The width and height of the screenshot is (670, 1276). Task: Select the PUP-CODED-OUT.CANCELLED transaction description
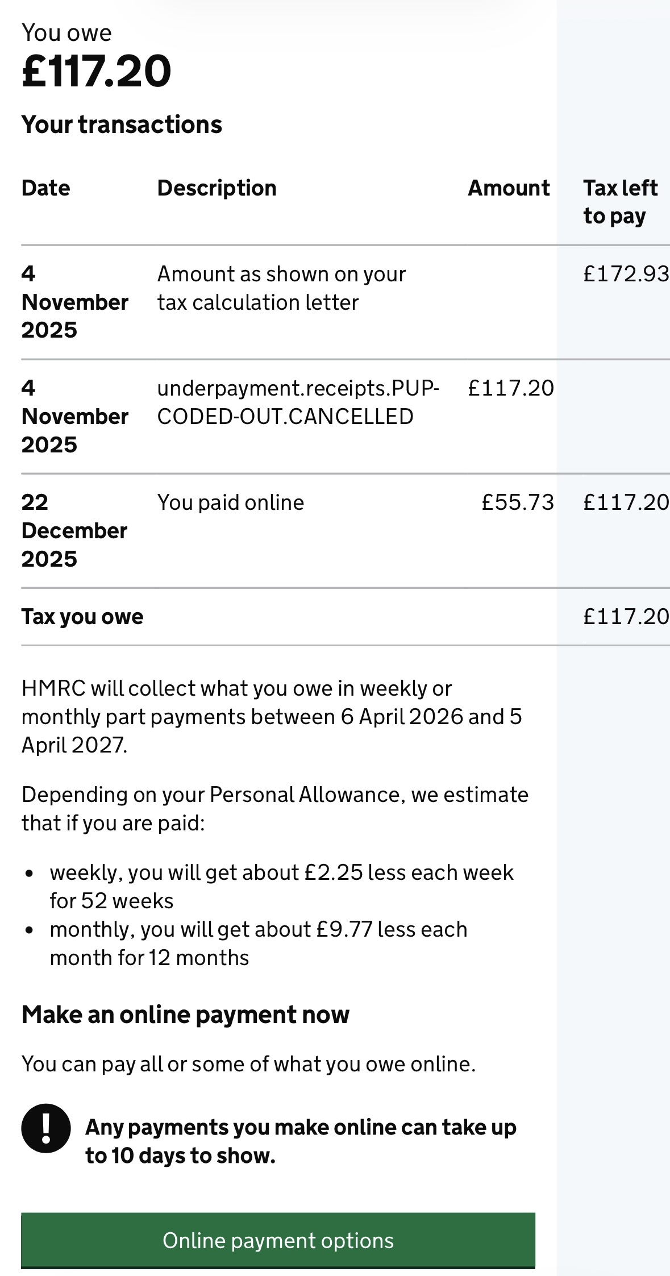click(x=298, y=402)
